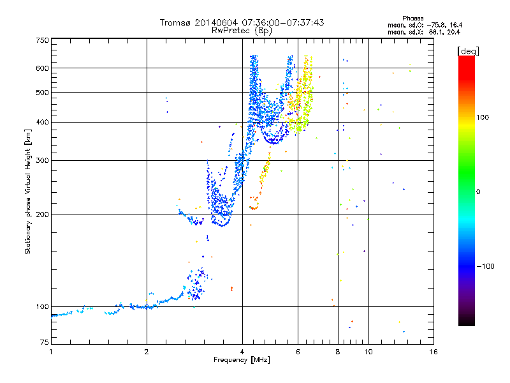Click the 16 MHz frequency tick label
Image resolution: width=510 pixels, height=383 pixels.
[433, 352]
